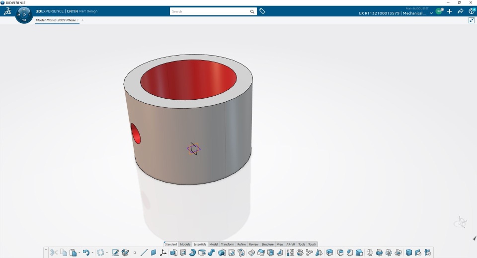This screenshot has width=477, height=258.
Task: Select the Point tool
Action: [135, 253]
